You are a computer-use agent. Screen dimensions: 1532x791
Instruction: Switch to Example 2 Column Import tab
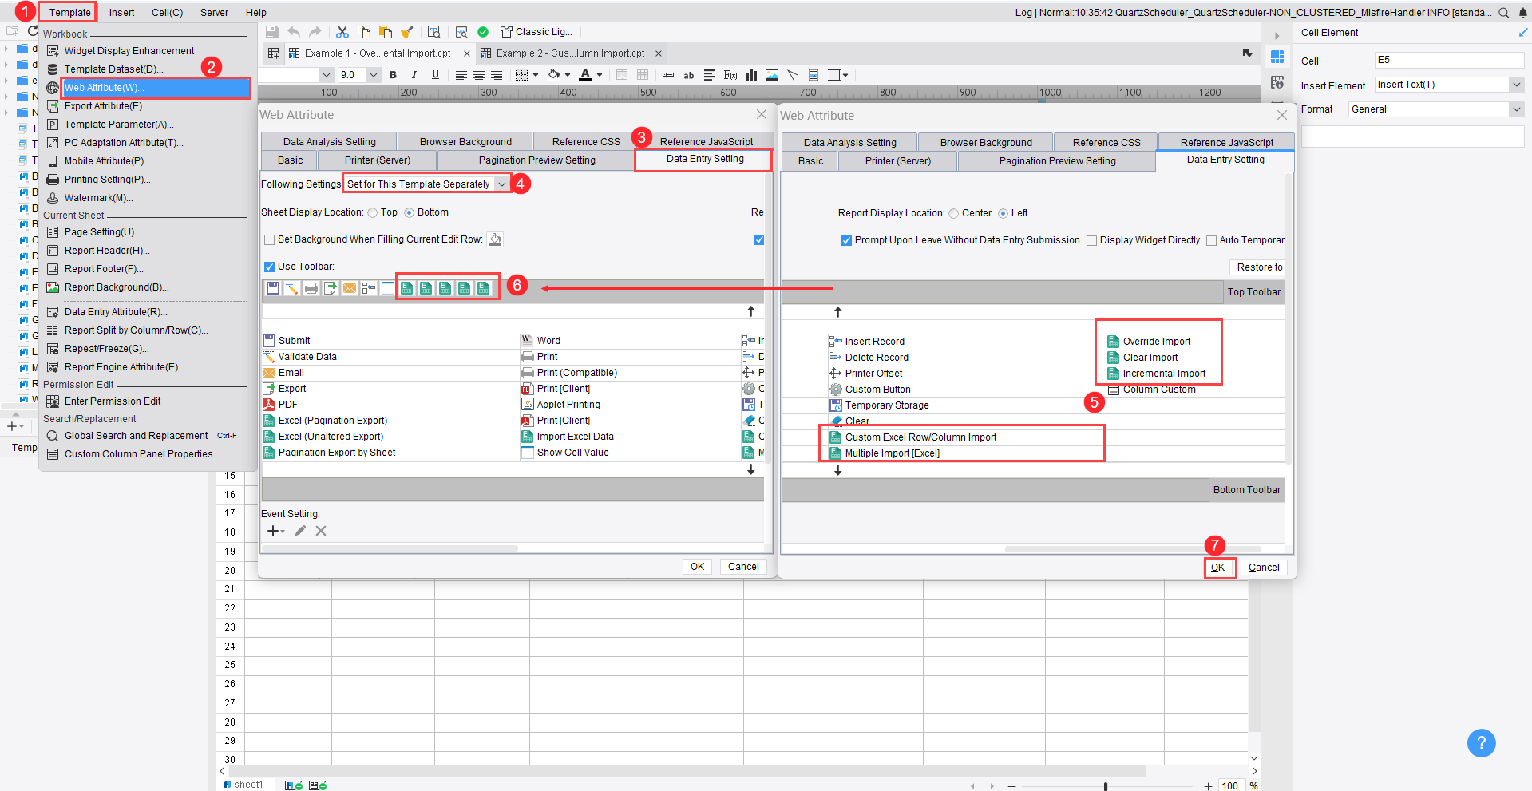(x=570, y=53)
